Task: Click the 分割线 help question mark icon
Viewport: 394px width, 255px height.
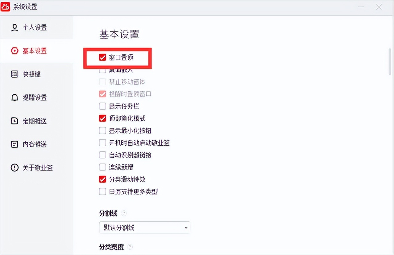Action: pyautogui.click(x=124, y=213)
